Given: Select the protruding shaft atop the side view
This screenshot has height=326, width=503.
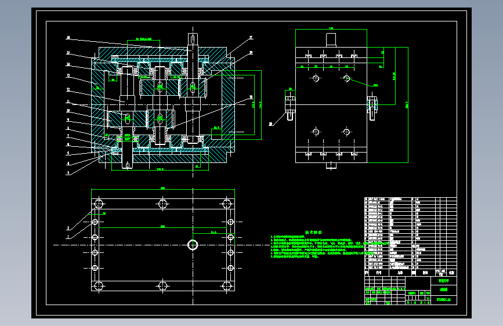Looking at the screenshot, I should point(331,40).
